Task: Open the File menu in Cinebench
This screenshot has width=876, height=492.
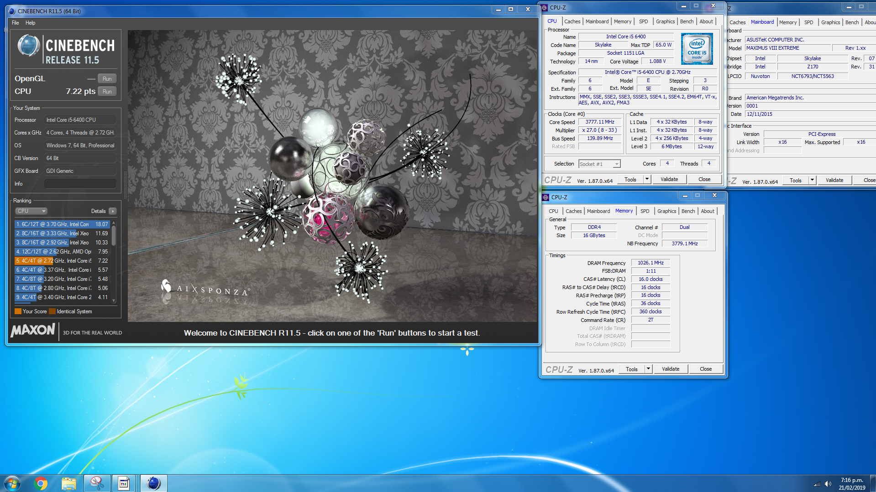Action: (15, 23)
